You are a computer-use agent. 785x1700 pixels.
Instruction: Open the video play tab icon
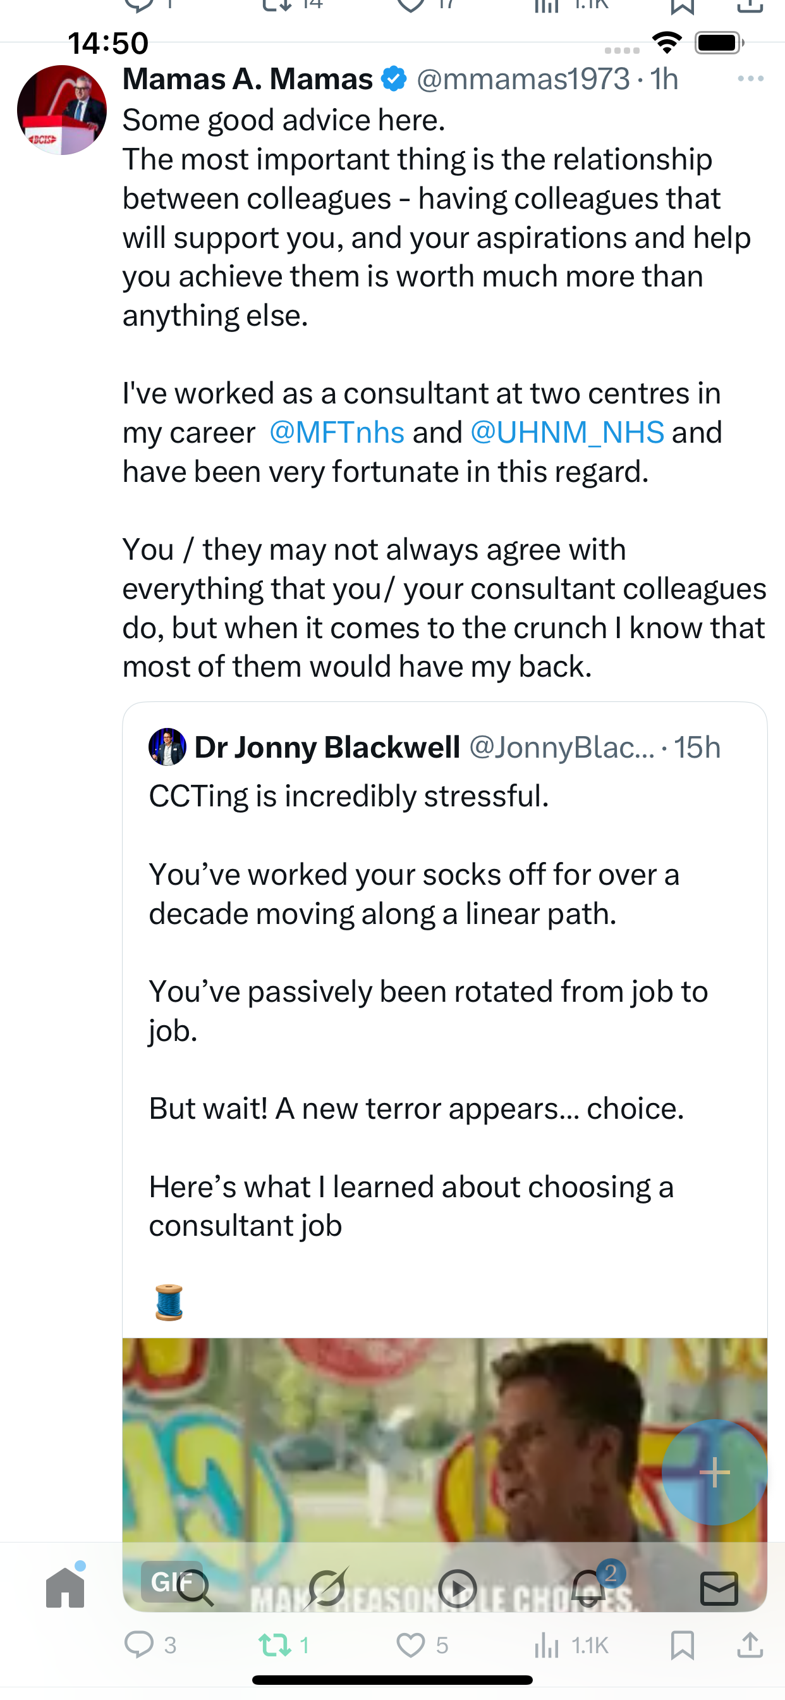tap(457, 1587)
